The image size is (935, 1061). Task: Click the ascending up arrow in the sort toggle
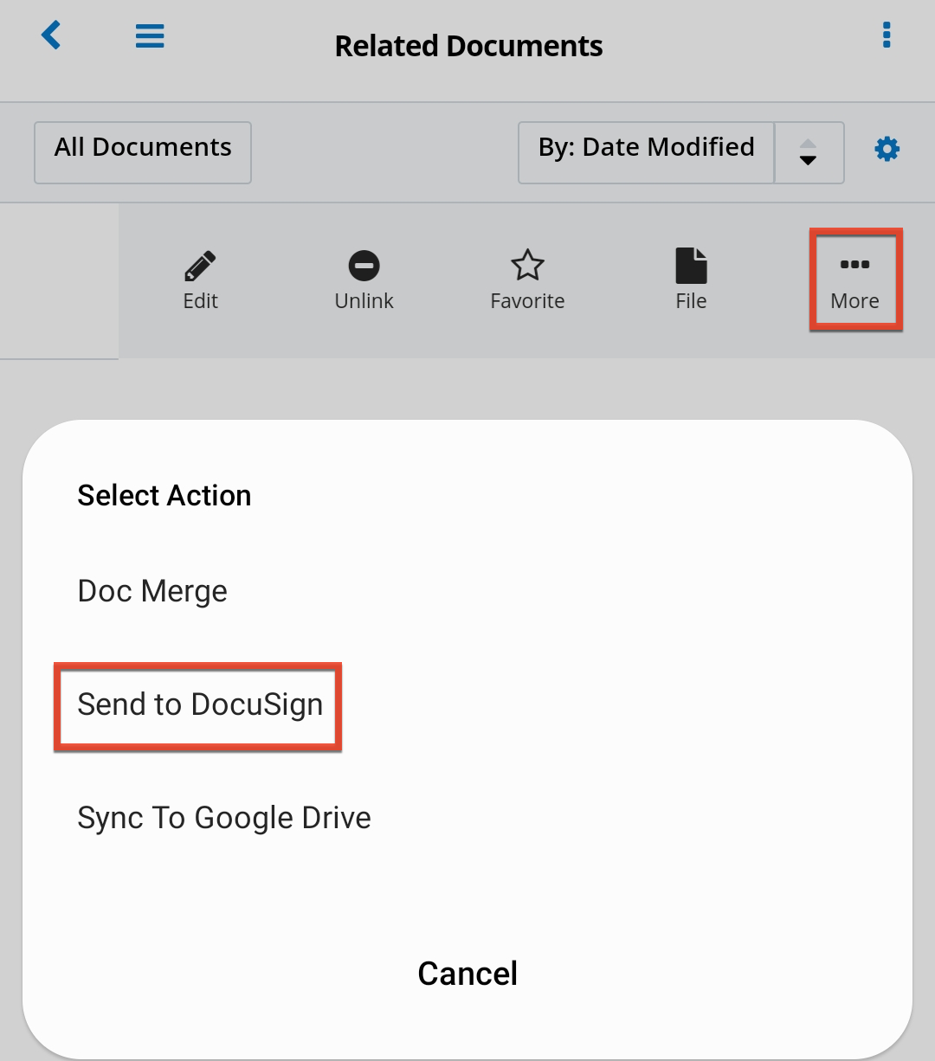pos(808,143)
